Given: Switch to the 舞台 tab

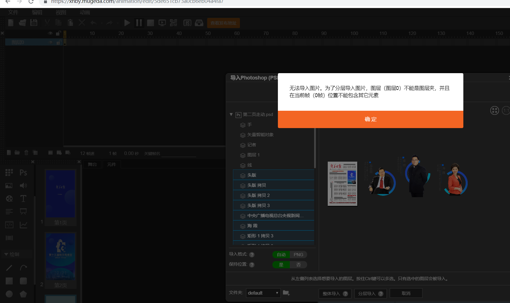Looking at the screenshot, I should (92, 164).
